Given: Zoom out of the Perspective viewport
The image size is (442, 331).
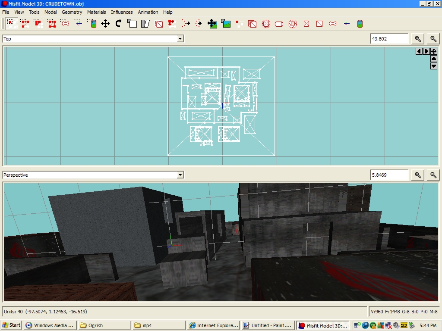Looking at the screenshot, I should coord(433,175).
